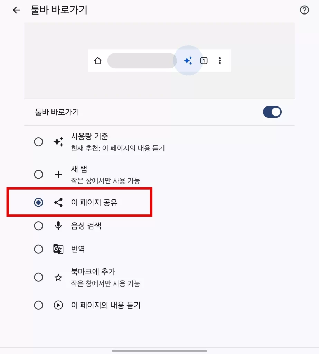
Task: Open the help question mark icon
Action: (304, 10)
